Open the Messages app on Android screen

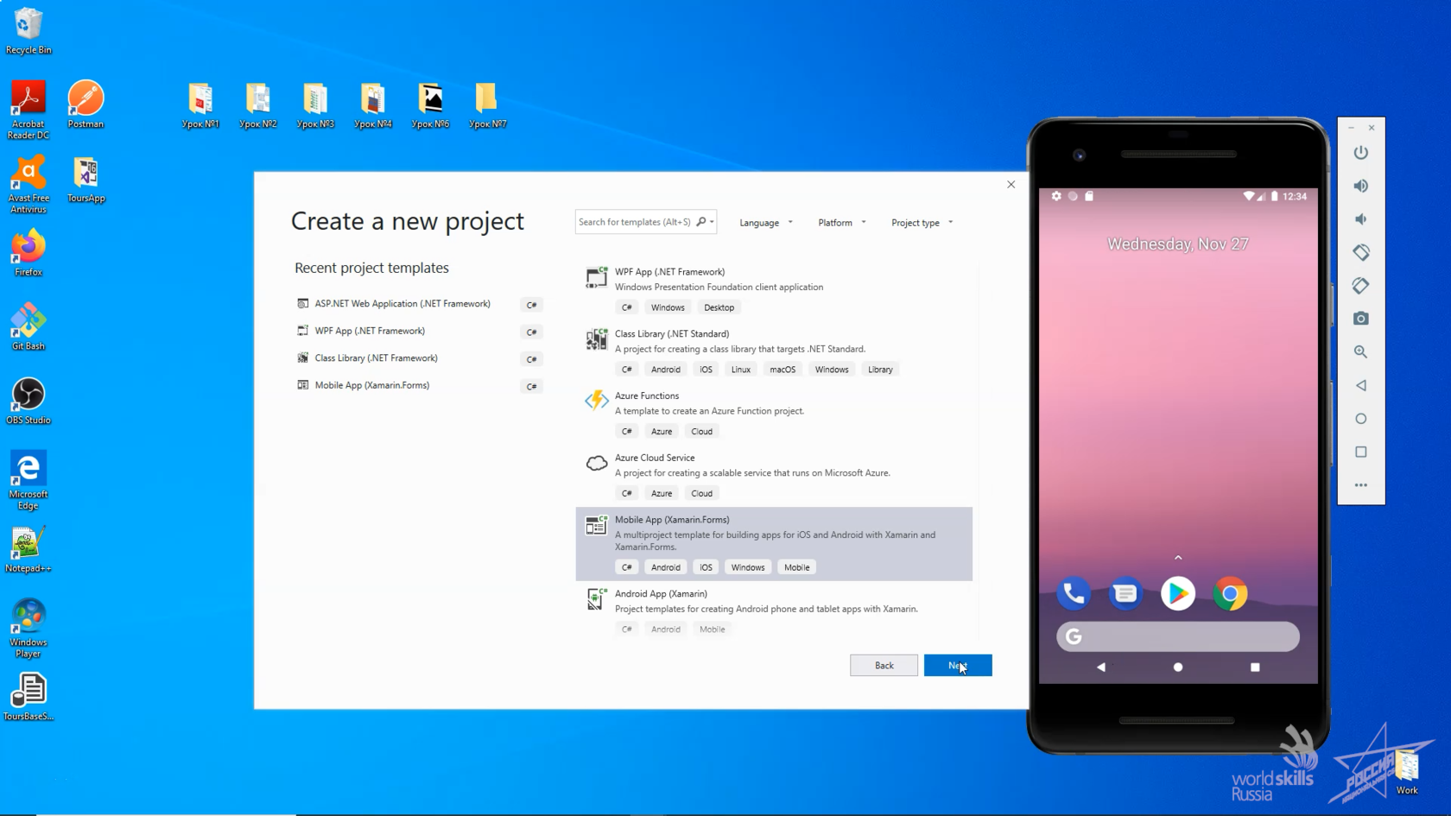click(1125, 593)
